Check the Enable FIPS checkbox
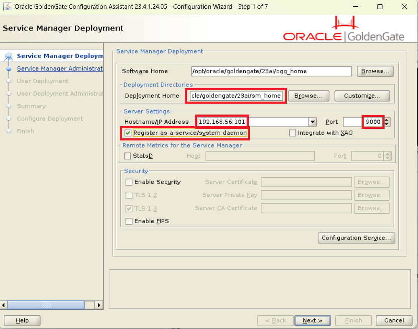The image size is (418, 329). (129, 221)
